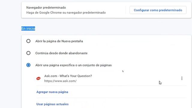The height and width of the screenshot is (108, 192).
Task: Click 'Configurar como predeterminado' button
Action: pos(158,10)
